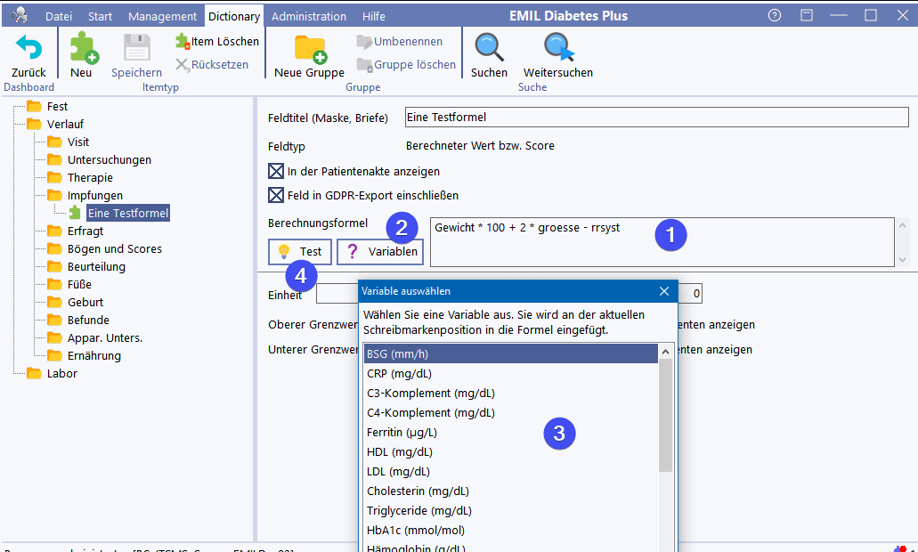Open search with Suchen magnifier icon
The image size is (918, 552).
(489, 48)
